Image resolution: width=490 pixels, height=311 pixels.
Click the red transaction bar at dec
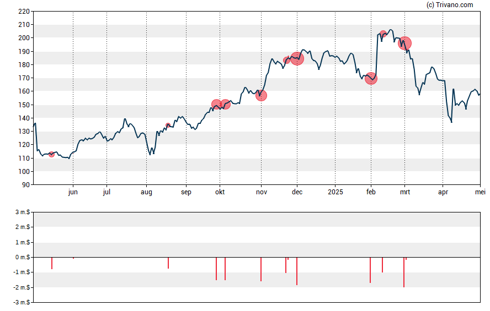coord(296,271)
